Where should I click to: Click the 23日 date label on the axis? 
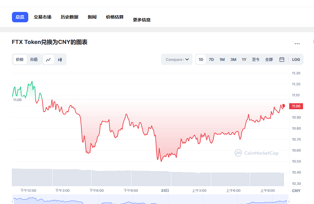165,191
